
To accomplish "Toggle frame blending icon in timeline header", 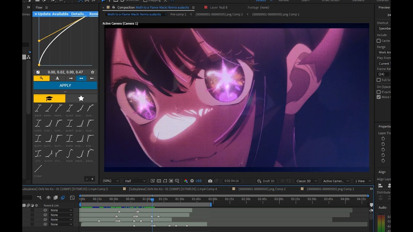I will coord(55,198).
